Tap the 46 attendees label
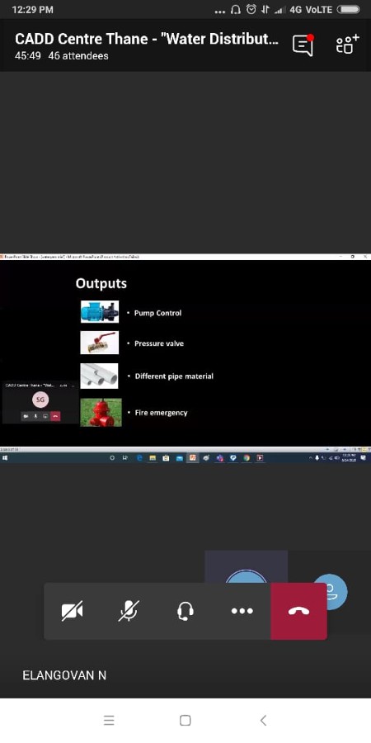The height and width of the screenshot is (743, 371). tap(78, 56)
